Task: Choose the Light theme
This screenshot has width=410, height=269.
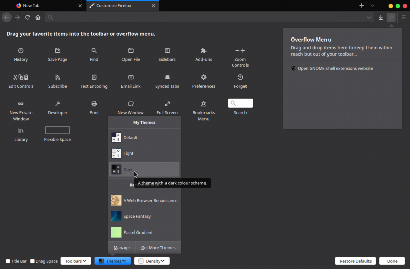Action: (x=144, y=153)
